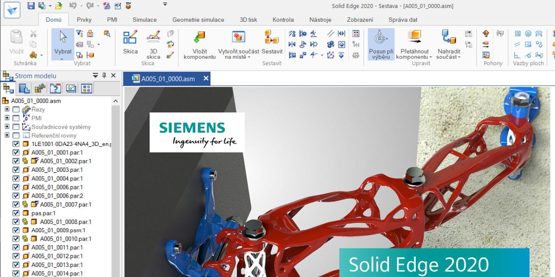The width and height of the screenshot is (555, 277).
Task: Click the Redo arrow icon
Action: pos(90,6)
